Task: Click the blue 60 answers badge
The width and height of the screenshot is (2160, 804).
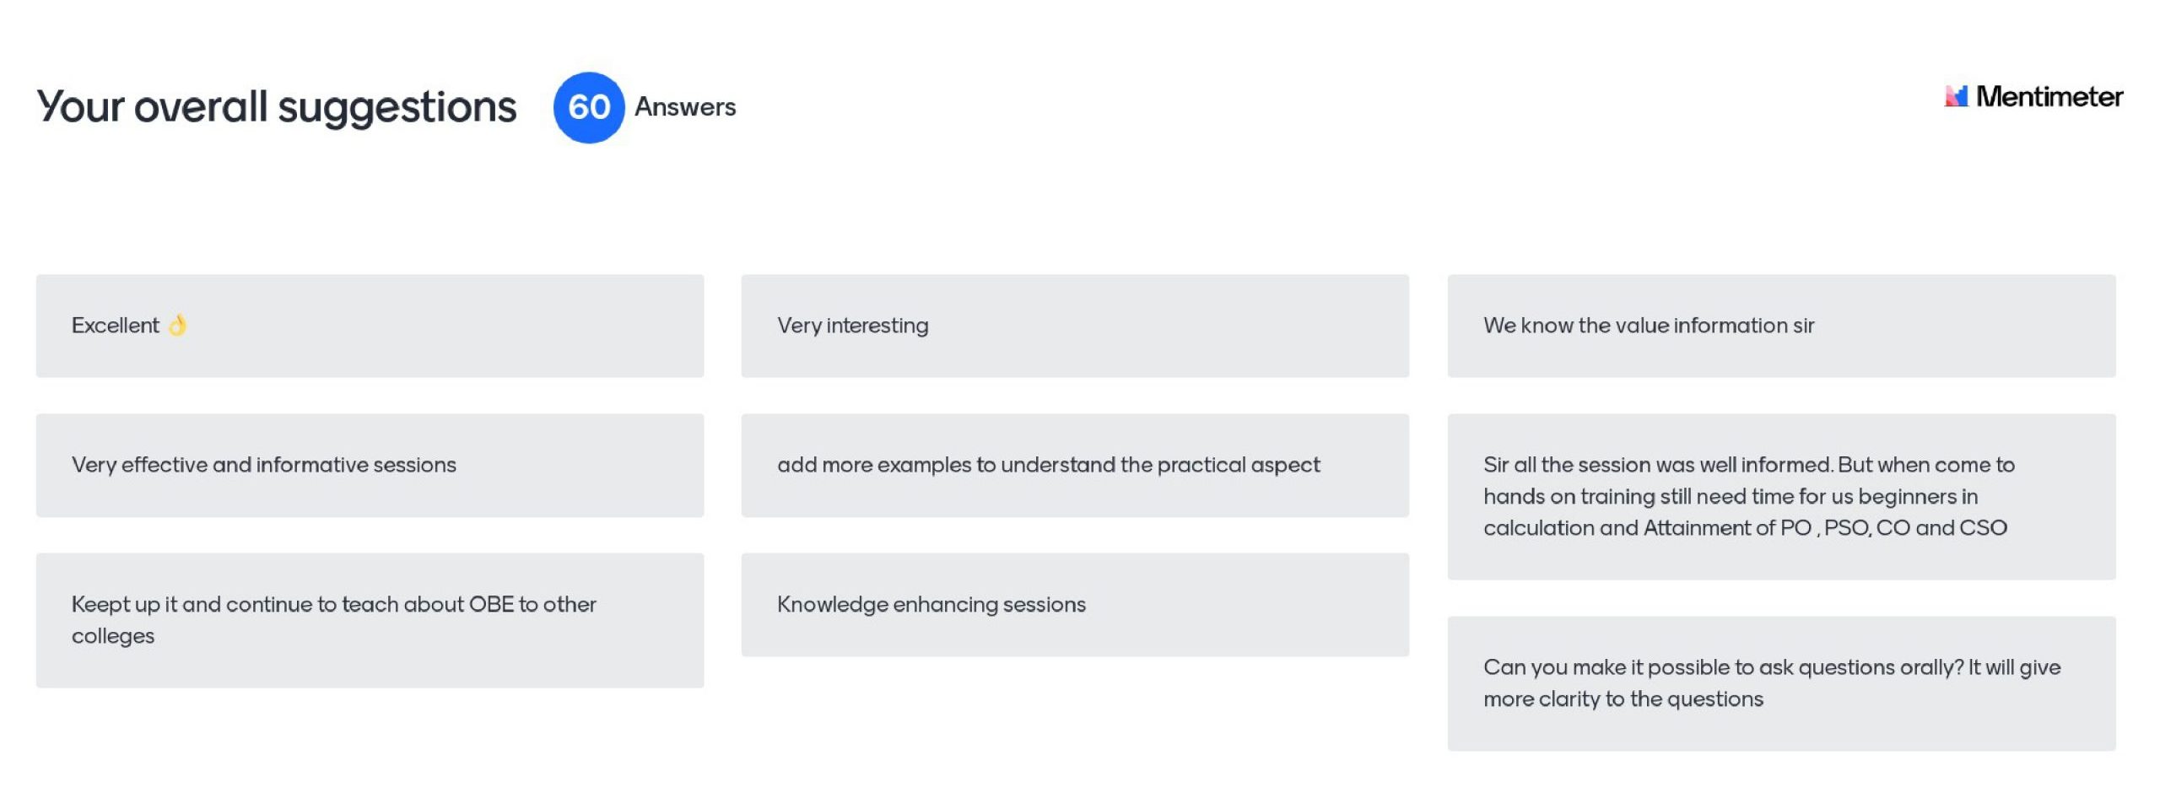Action: pos(588,107)
